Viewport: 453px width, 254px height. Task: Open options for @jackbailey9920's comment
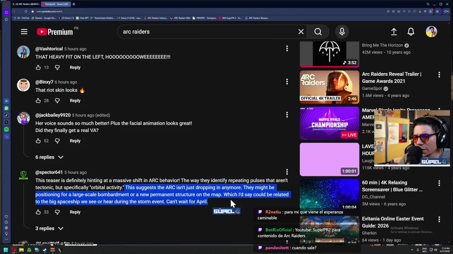point(287,115)
